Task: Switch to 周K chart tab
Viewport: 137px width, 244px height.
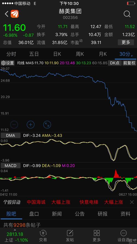Action: [80, 54]
